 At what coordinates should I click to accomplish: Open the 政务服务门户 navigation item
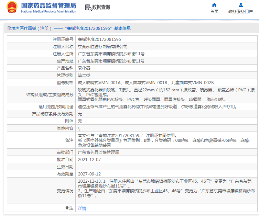pyautogui.click(x=241, y=11)
